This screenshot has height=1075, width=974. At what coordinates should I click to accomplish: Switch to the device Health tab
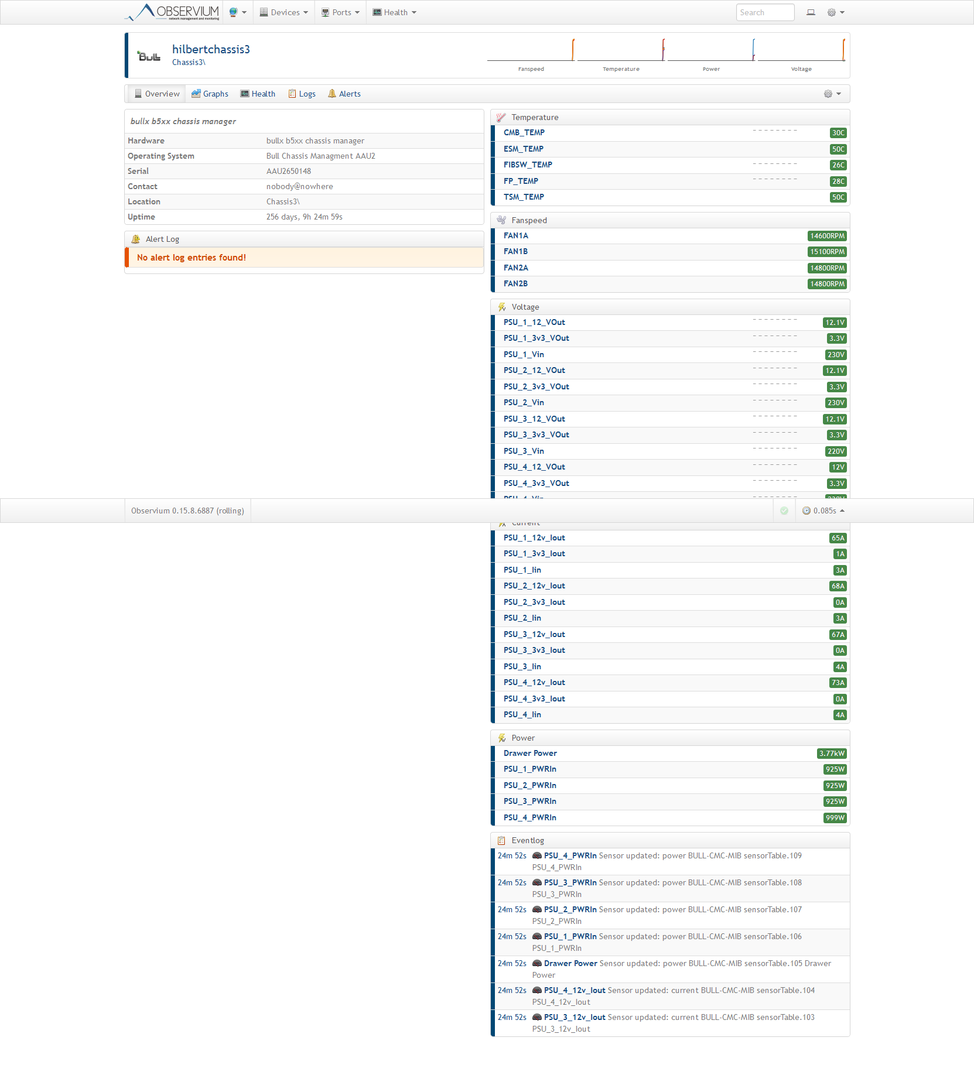click(258, 94)
